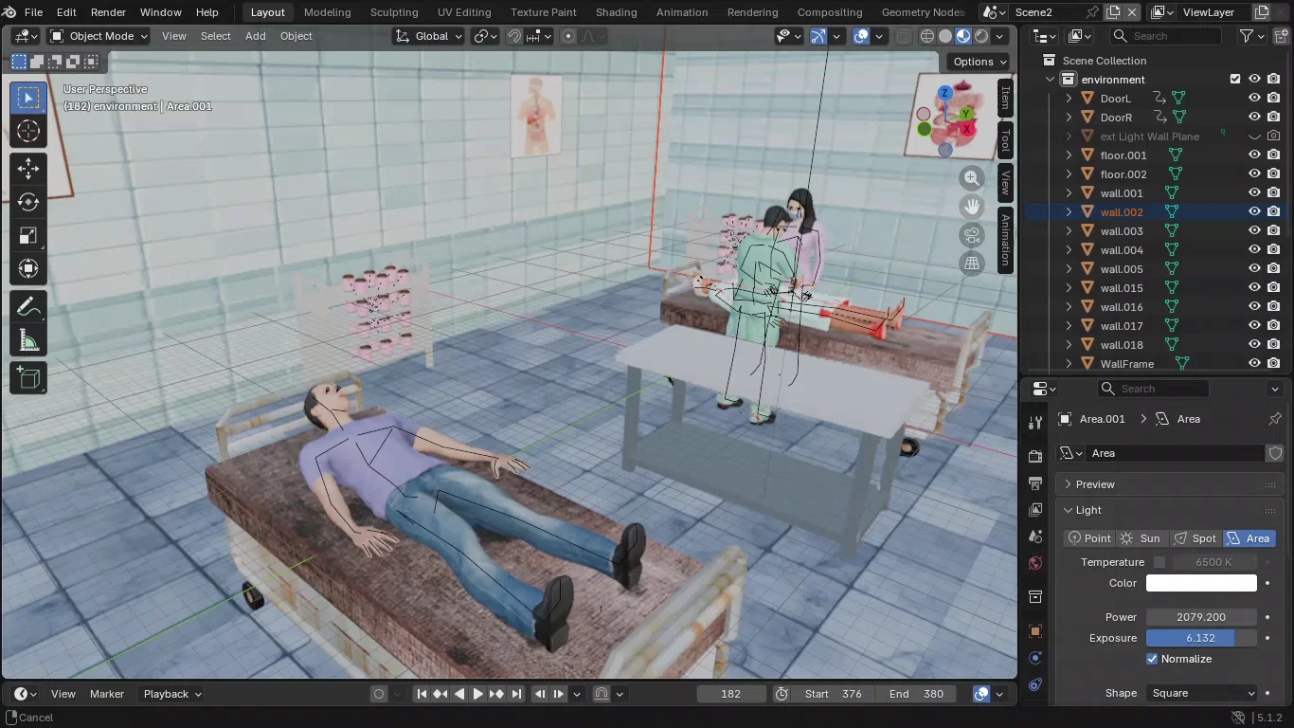Click the current frame field 182

pos(731,694)
